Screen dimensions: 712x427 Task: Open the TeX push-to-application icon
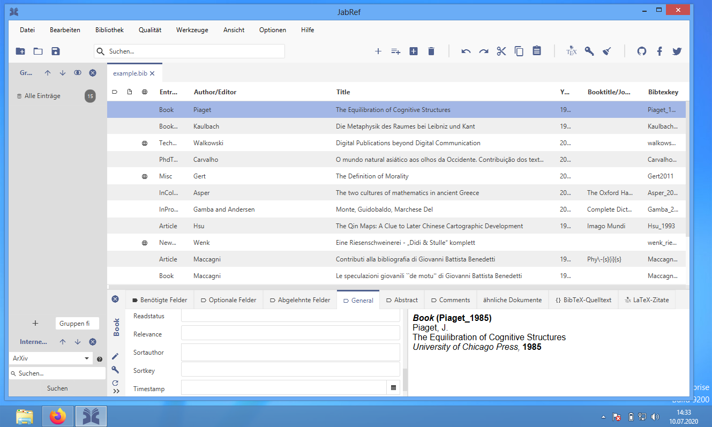pos(572,51)
